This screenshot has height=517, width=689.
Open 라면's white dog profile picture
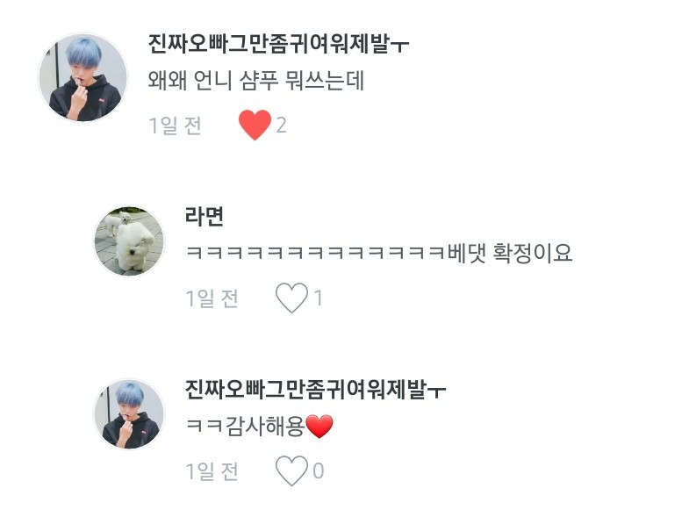click(129, 241)
